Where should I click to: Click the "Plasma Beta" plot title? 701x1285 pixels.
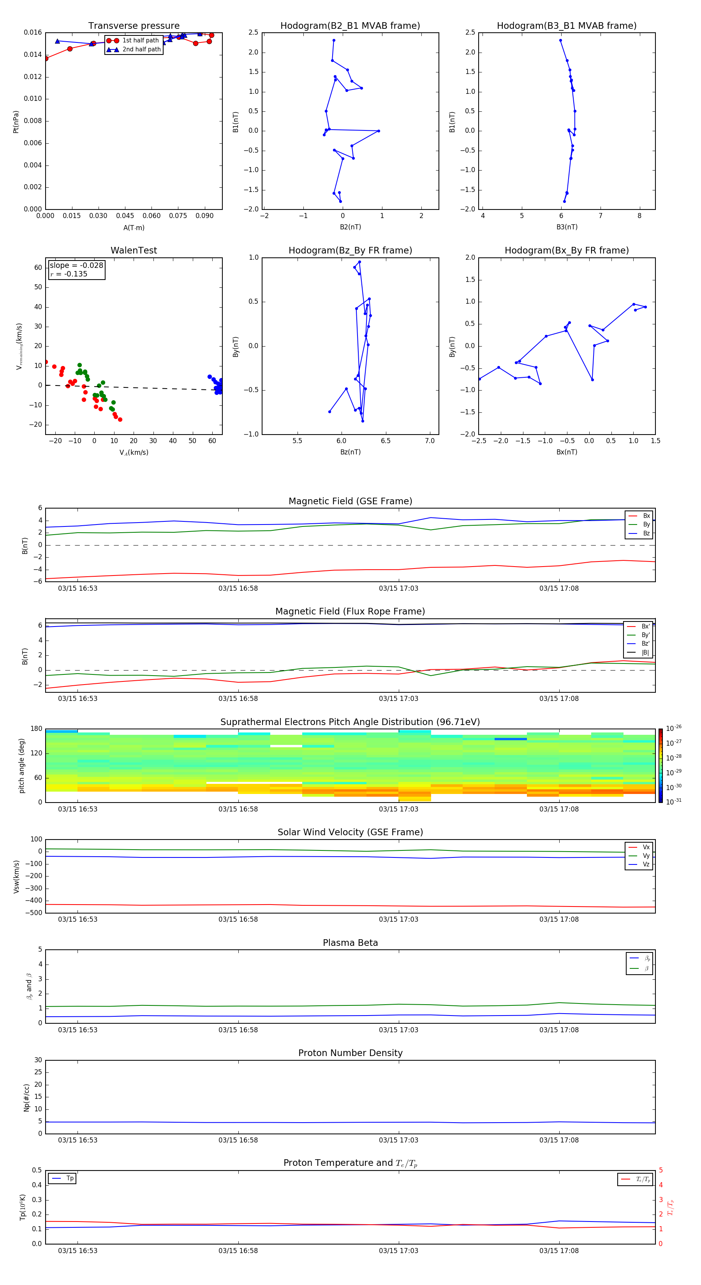[x=350, y=943]
